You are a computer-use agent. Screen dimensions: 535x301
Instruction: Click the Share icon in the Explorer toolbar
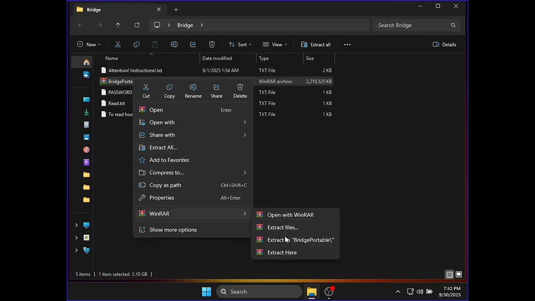(x=193, y=44)
